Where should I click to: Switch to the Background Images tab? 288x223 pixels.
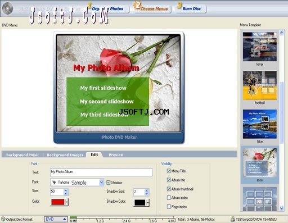coord(65,155)
